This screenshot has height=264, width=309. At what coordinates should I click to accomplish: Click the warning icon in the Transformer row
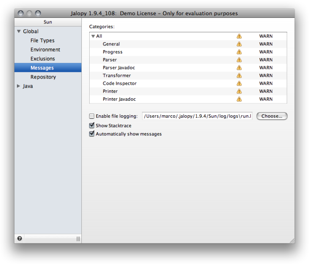[239, 75]
